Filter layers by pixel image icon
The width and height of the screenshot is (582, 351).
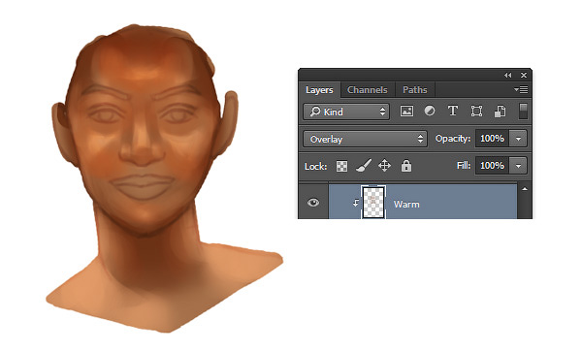click(x=406, y=111)
